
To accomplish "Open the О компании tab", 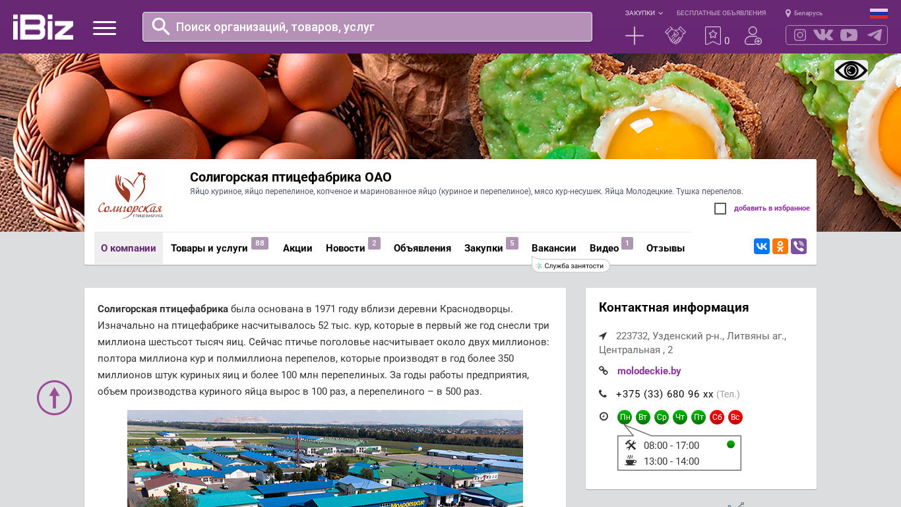I will click(x=129, y=248).
